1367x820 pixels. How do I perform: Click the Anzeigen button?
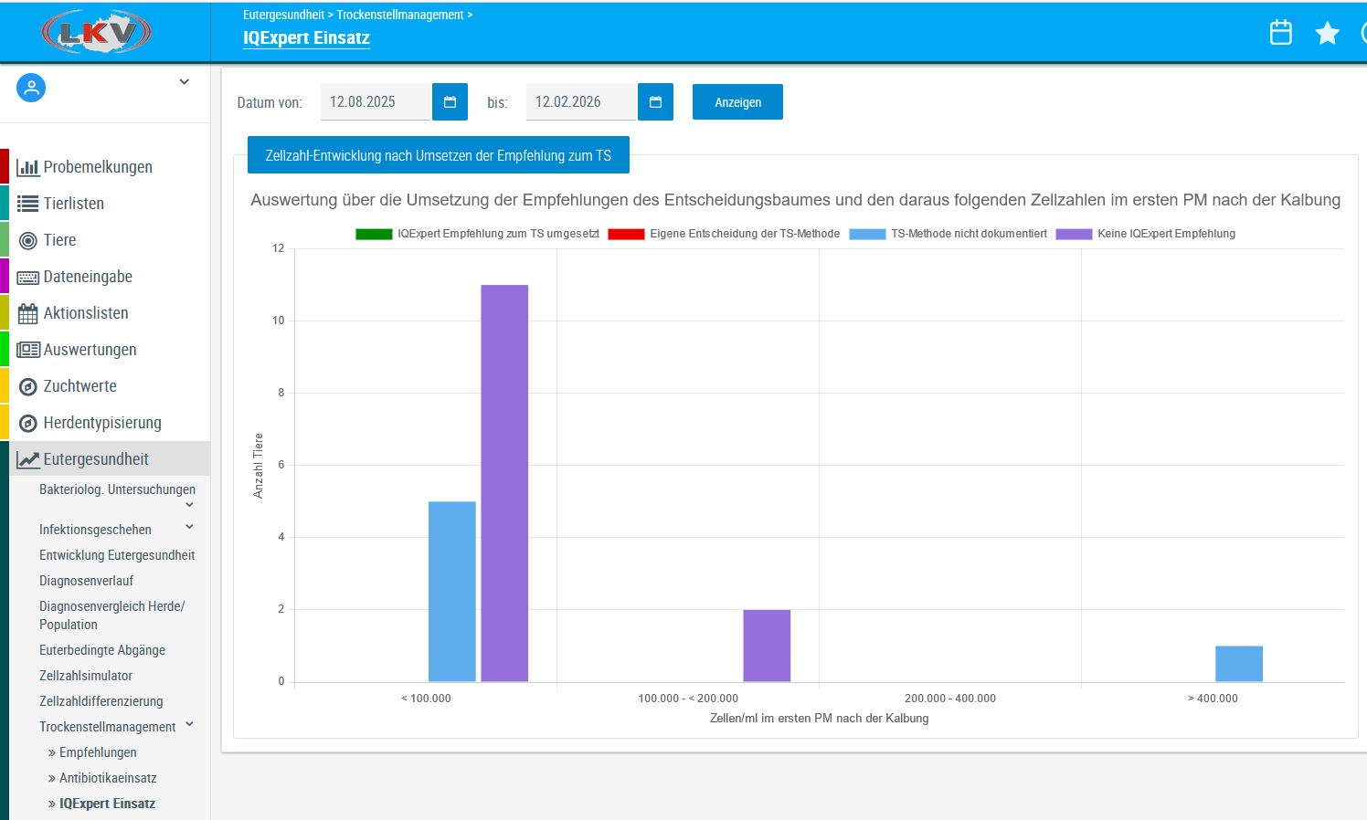[737, 102]
